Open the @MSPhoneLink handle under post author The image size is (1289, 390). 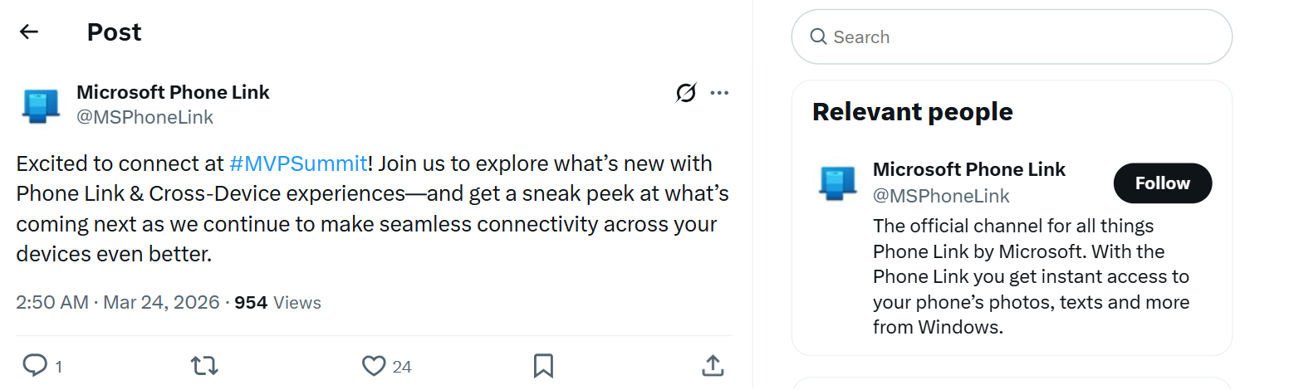145,117
